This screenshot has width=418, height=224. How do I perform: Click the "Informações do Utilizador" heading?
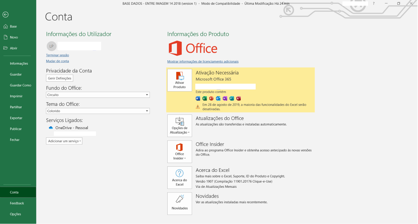coord(79,34)
